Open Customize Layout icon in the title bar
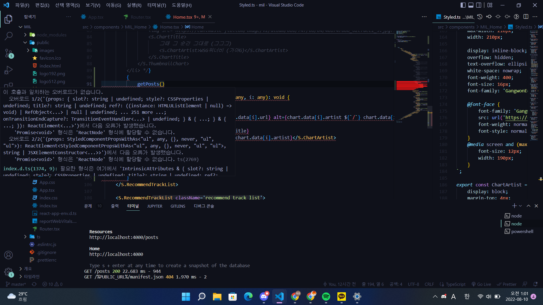543x305 pixels. point(490,5)
